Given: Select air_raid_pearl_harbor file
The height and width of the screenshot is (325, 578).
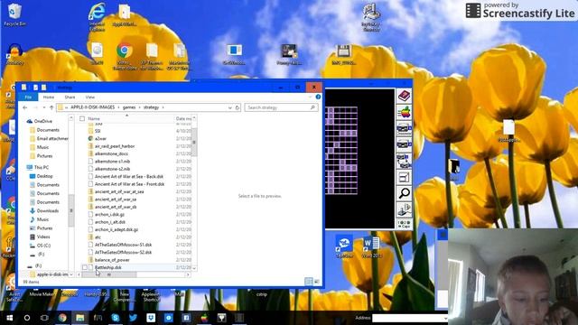Looking at the screenshot, I should click(x=115, y=146).
